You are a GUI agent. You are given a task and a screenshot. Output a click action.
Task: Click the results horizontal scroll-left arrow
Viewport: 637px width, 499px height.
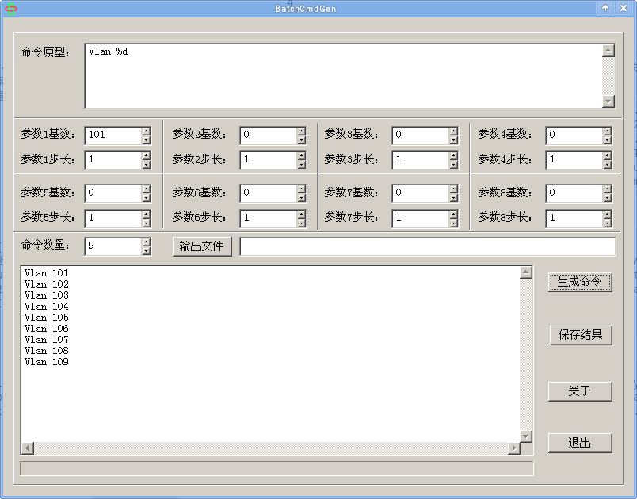[28, 448]
